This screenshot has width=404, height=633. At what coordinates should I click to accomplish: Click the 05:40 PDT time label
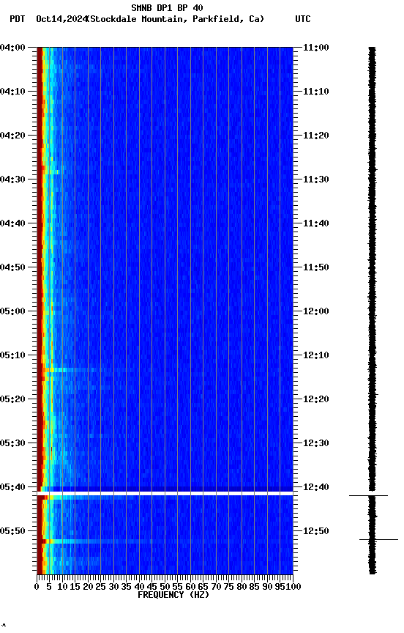pyautogui.click(x=12, y=487)
